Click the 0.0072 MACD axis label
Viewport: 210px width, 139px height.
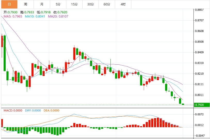point(199,114)
